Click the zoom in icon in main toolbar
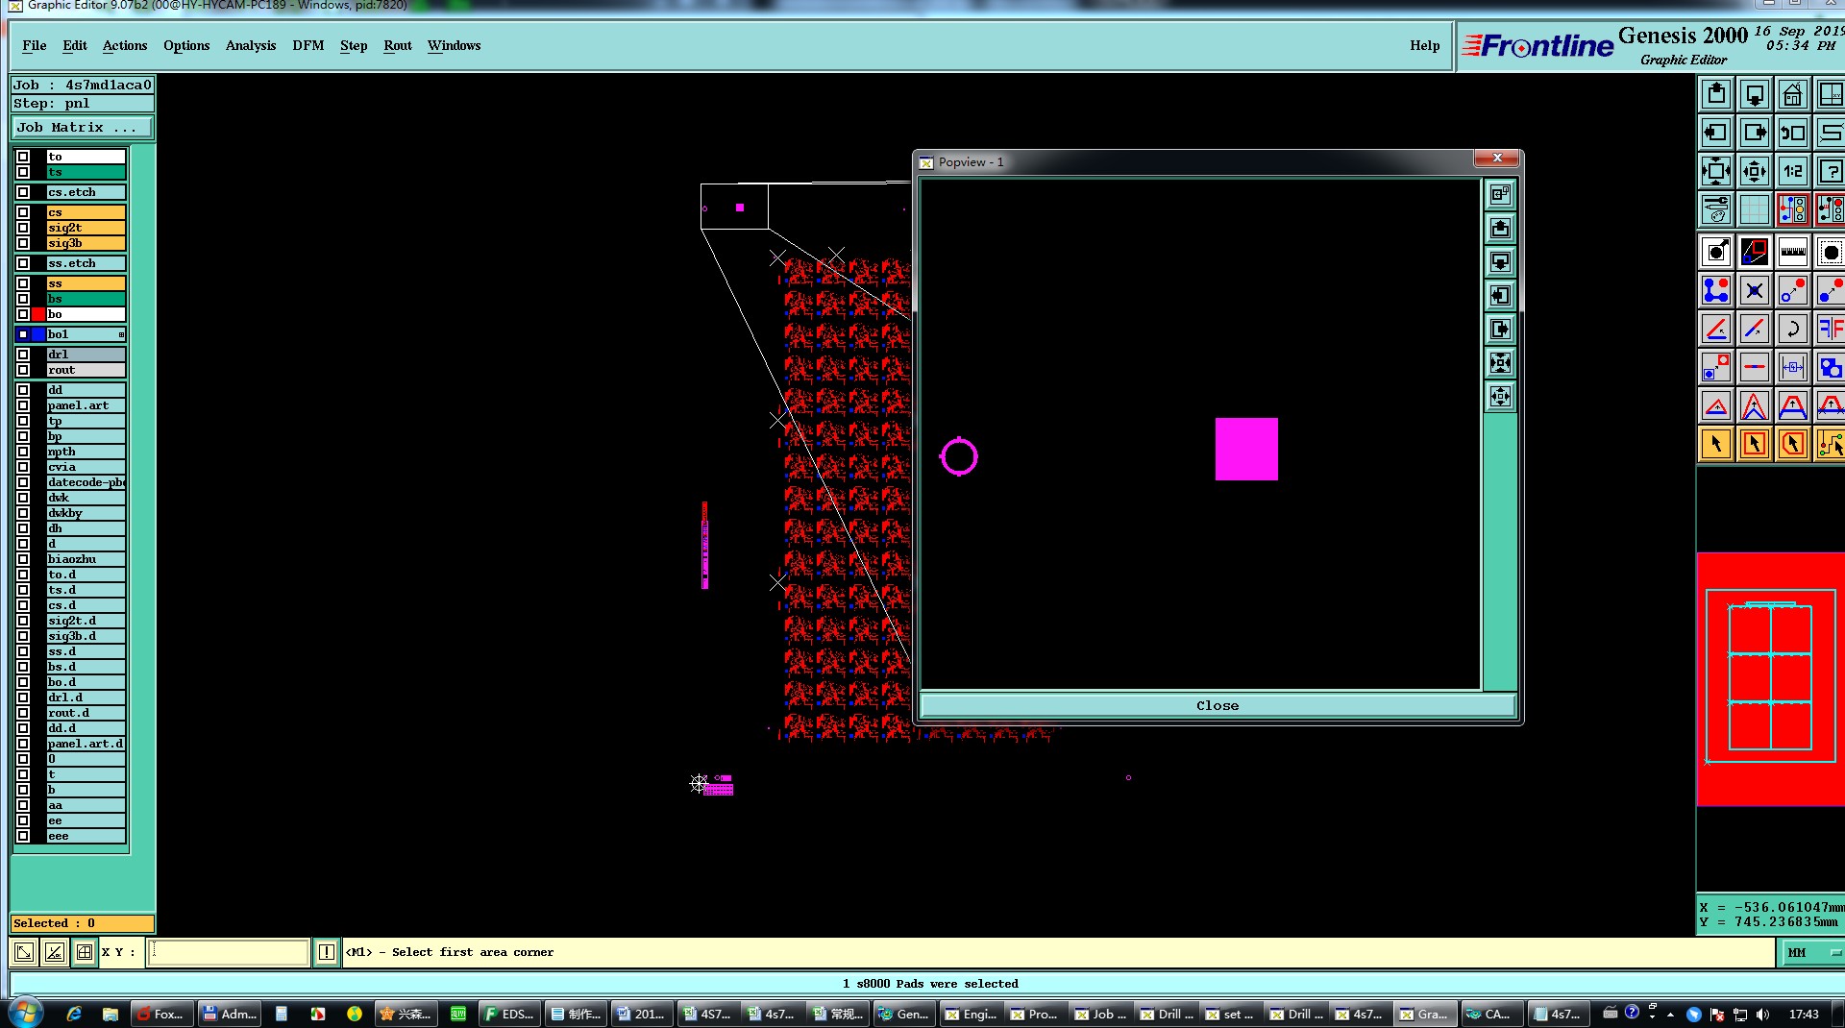 pyautogui.click(x=1716, y=171)
